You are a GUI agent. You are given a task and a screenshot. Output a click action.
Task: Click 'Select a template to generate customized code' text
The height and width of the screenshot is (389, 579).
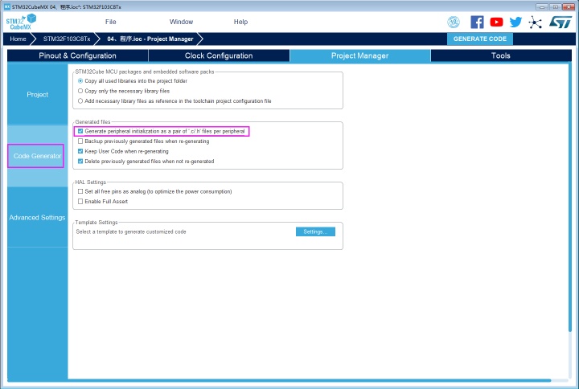pos(131,231)
